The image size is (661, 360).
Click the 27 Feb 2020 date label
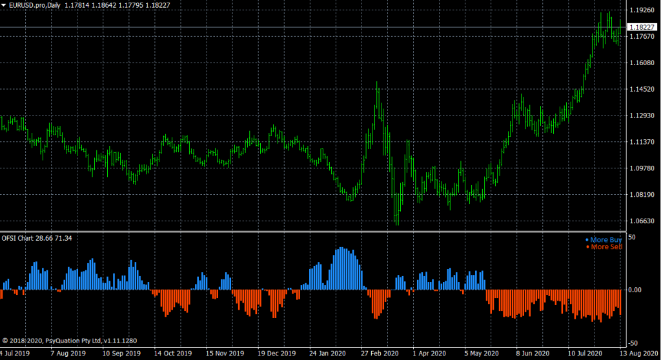coord(380,354)
